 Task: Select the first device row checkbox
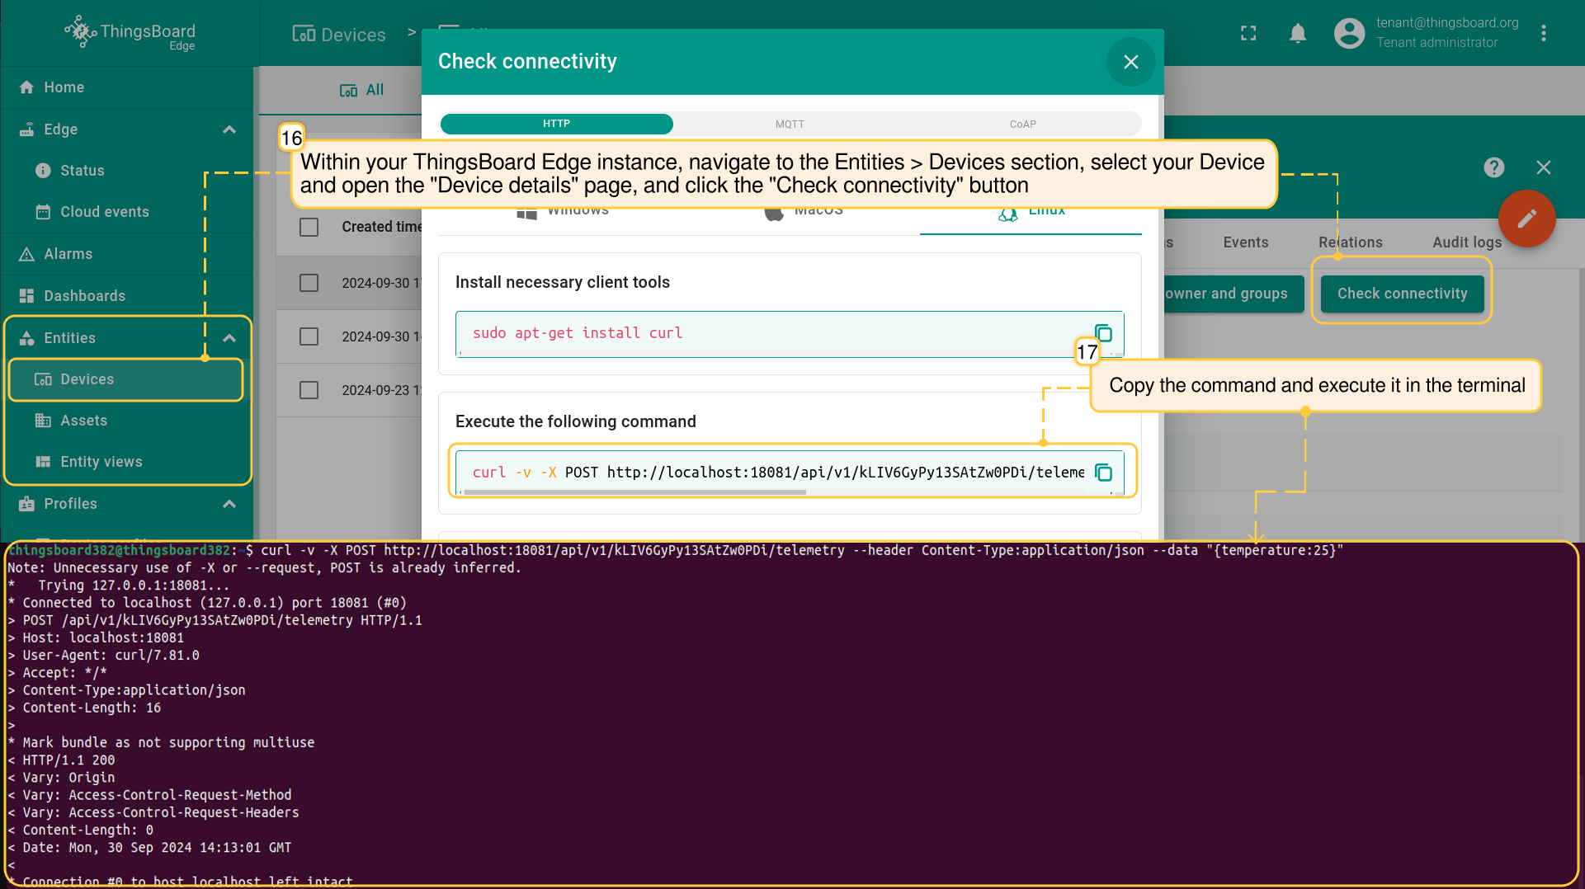(x=309, y=283)
